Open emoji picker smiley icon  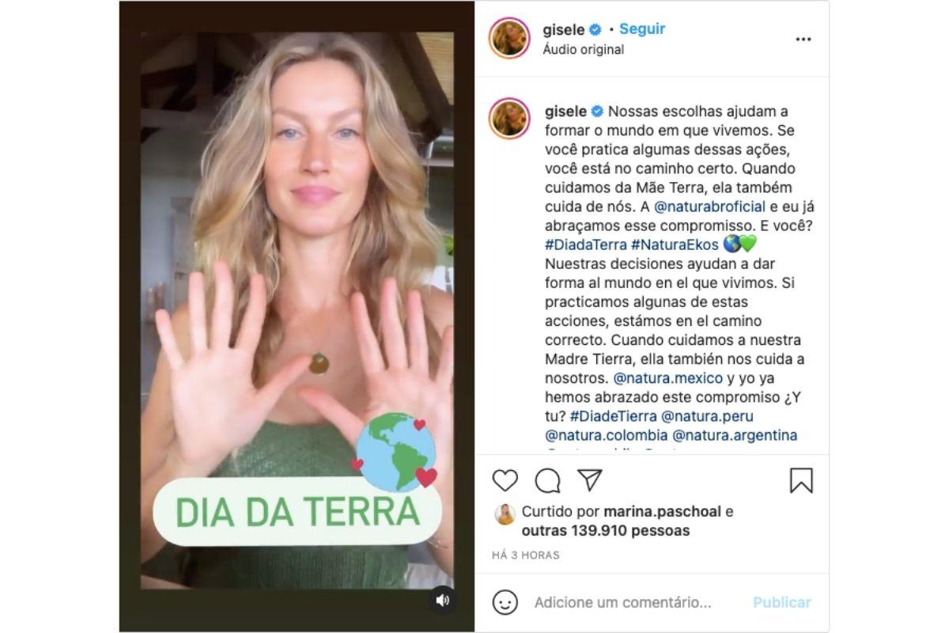[505, 602]
